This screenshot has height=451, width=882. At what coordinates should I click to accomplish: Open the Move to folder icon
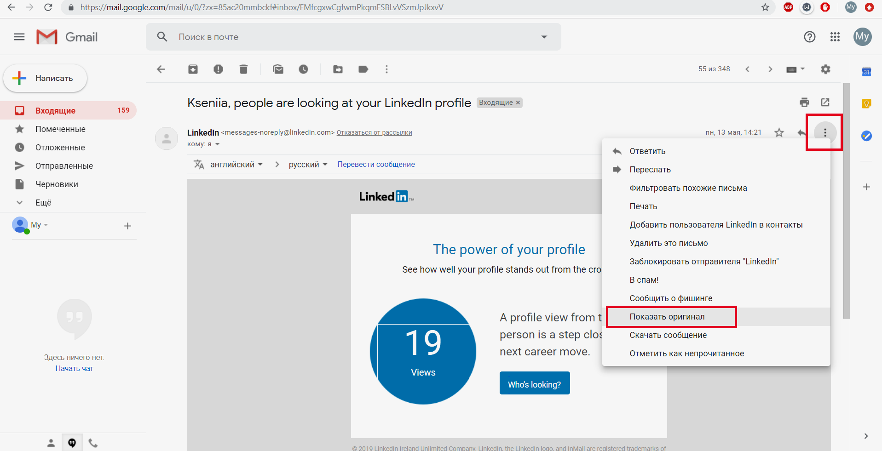tap(338, 69)
